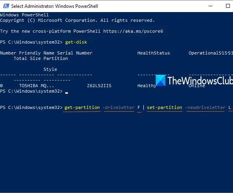Click the '-newdriveletter' parameter

(x=205, y=107)
